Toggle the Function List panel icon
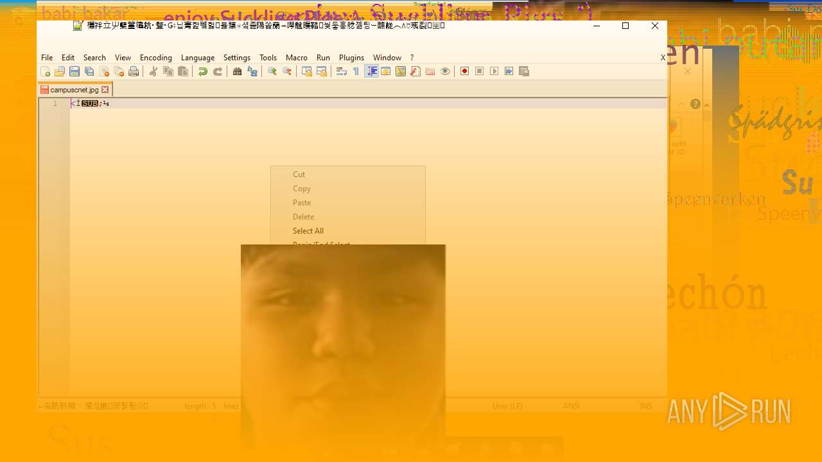The height and width of the screenshot is (462, 822). click(x=415, y=71)
